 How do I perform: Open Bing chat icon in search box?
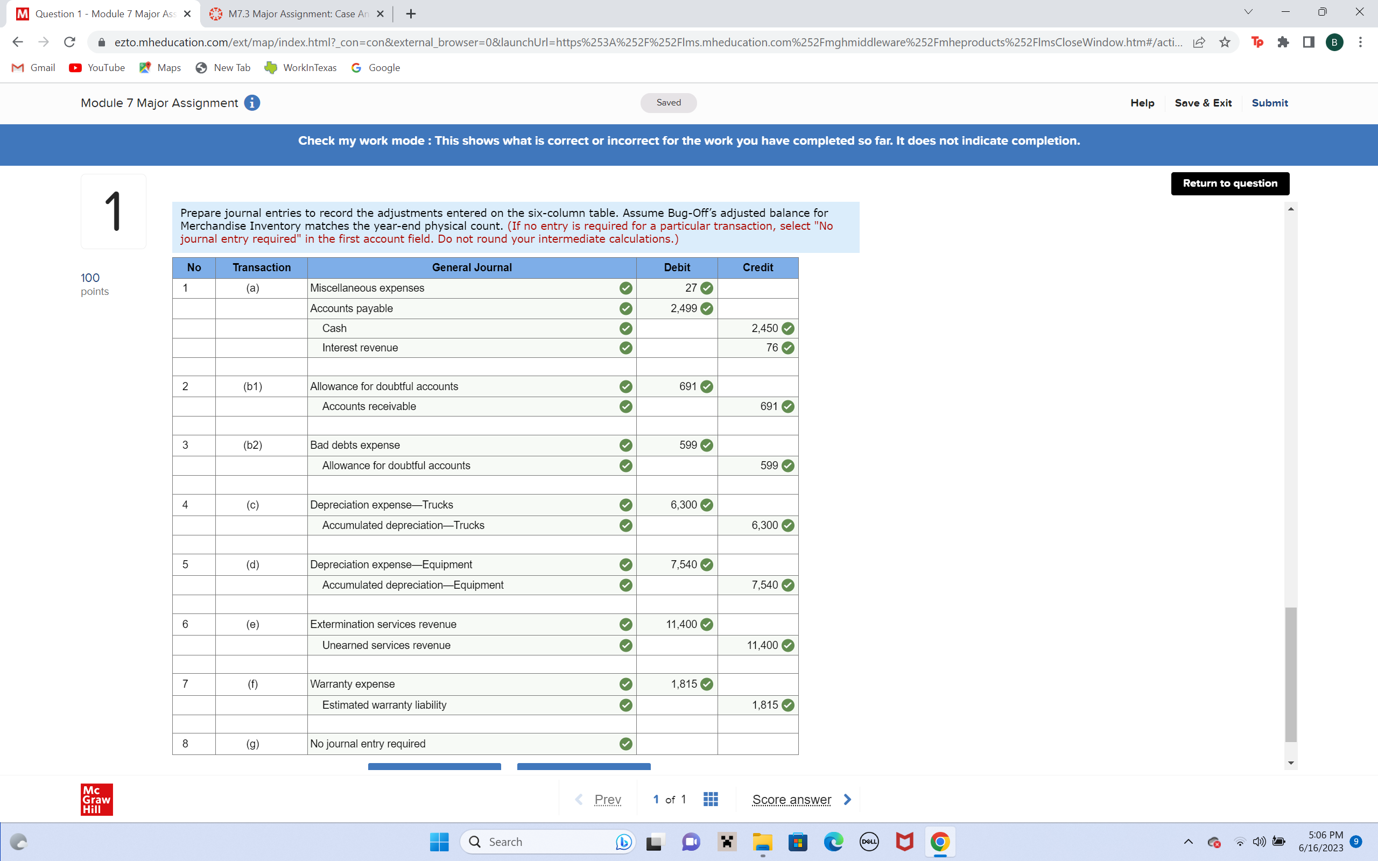coord(623,842)
